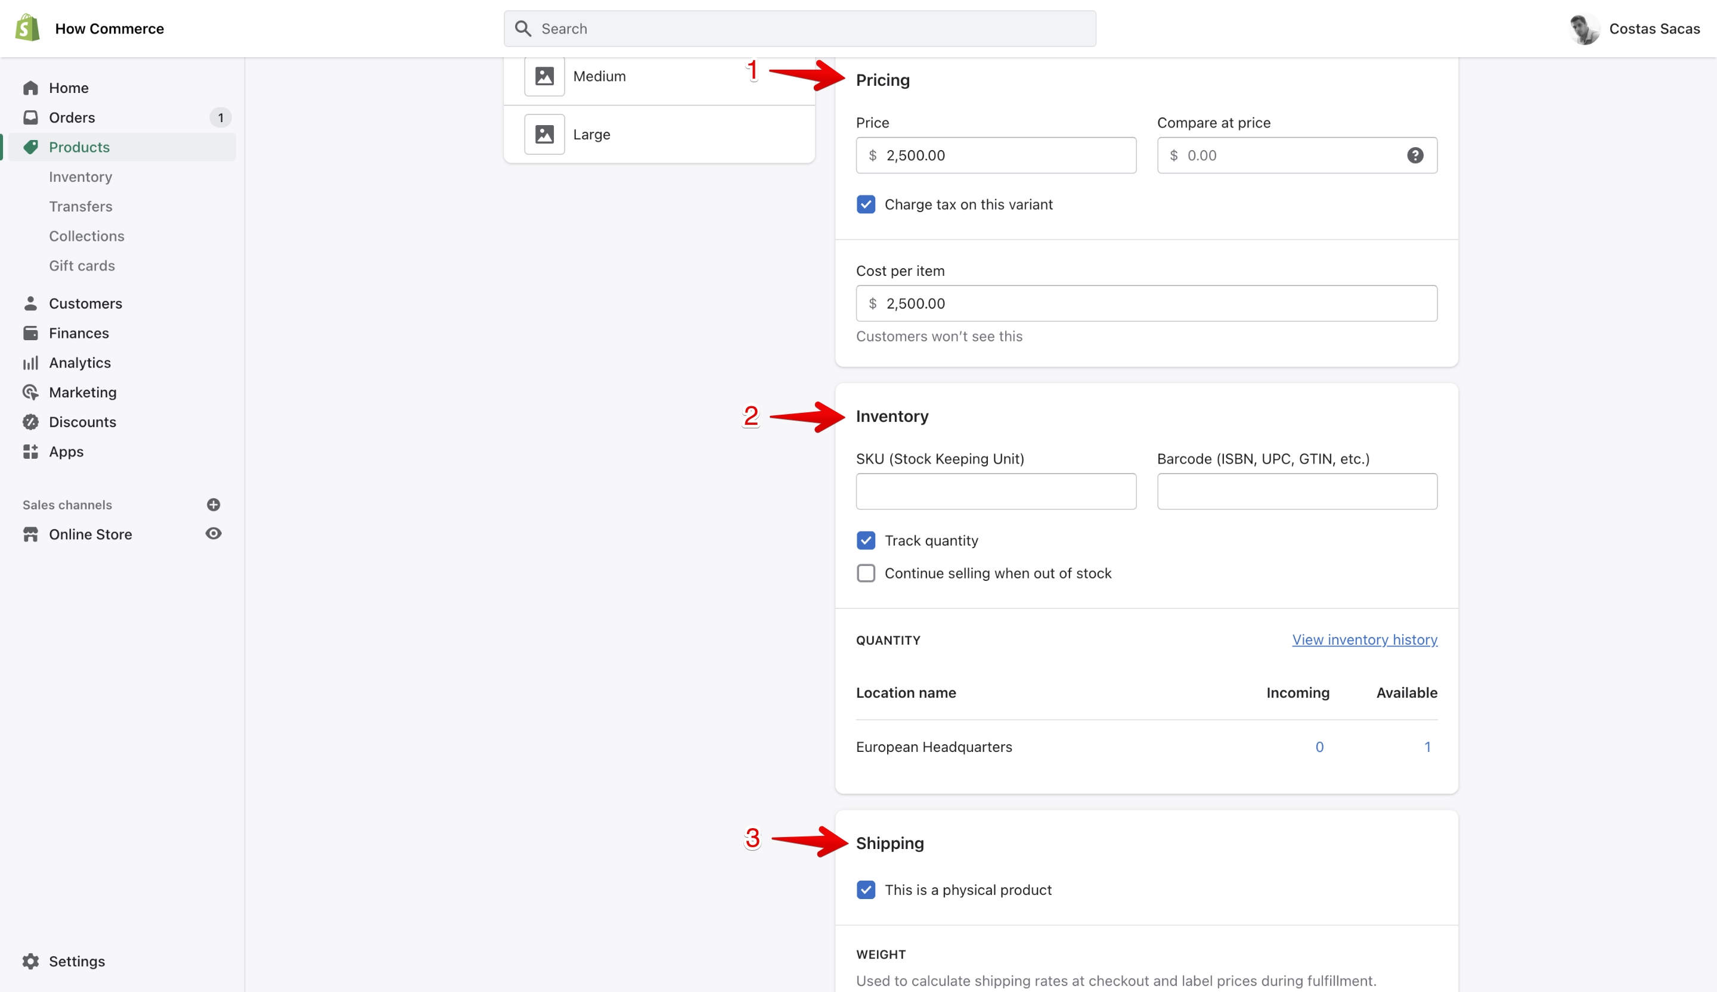Uncheck Charge tax on this variant
Image resolution: width=1717 pixels, height=992 pixels.
tap(865, 204)
